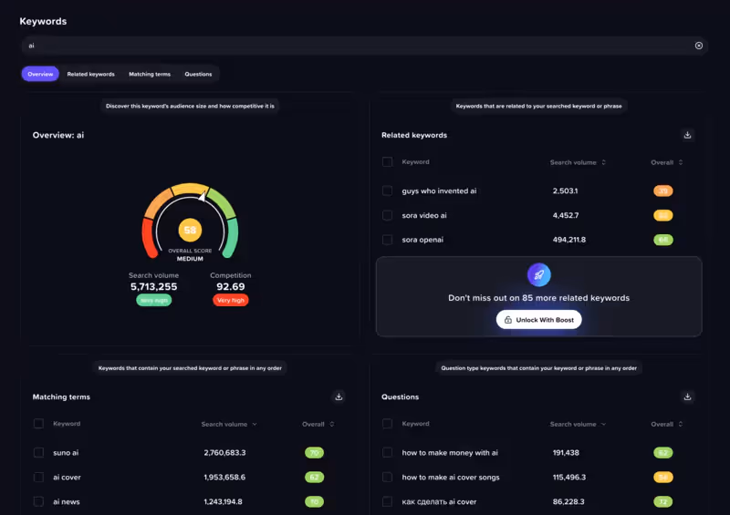This screenshot has width=730, height=515.
Task: Click the score badge for suno ai
Action: (x=314, y=453)
